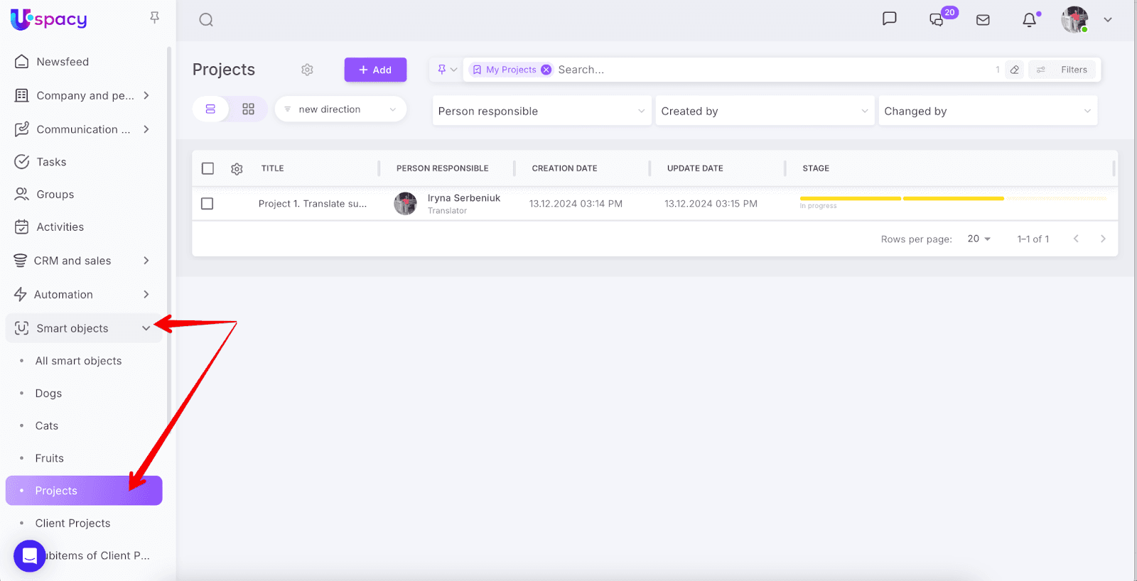Check the box for Project 1 row

208,204
